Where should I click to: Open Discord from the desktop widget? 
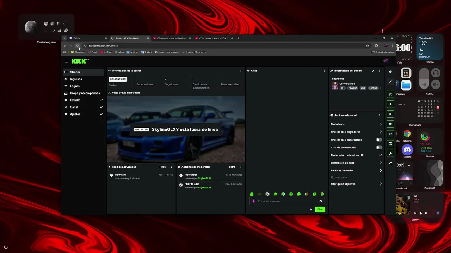pyautogui.click(x=407, y=150)
